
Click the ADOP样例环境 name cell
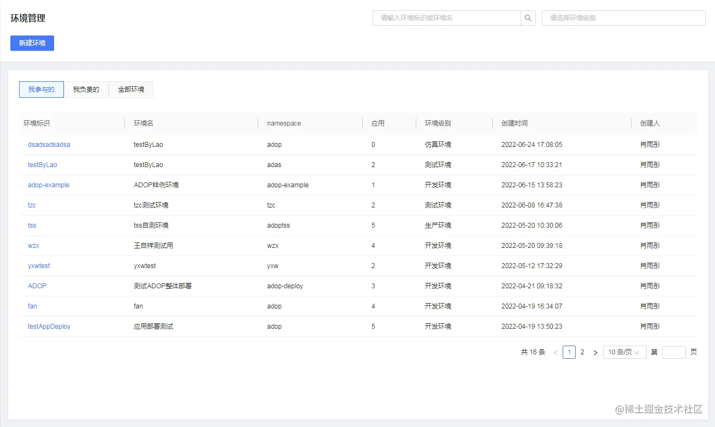(x=156, y=185)
